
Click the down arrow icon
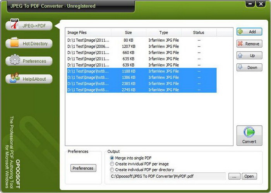tap(240, 67)
